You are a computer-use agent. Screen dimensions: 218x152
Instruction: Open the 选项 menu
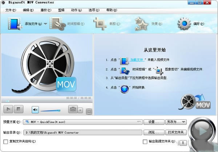(x=93, y=10)
